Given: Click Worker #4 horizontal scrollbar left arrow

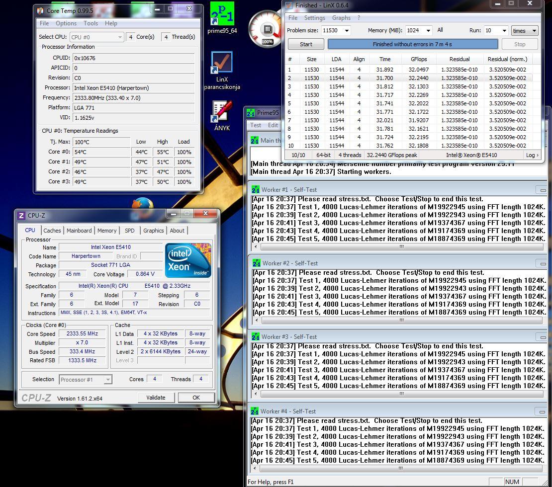Looking at the screenshot, I should point(255,468).
